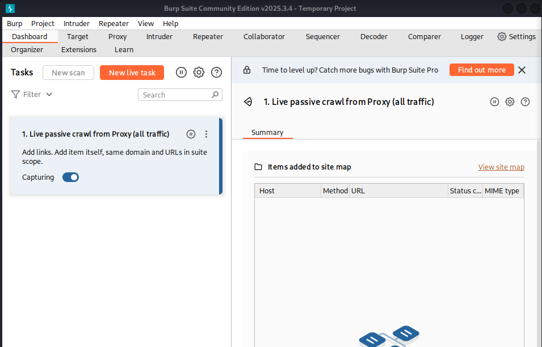Dismiss the Burp Suite Pro banner

click(522, 70)
